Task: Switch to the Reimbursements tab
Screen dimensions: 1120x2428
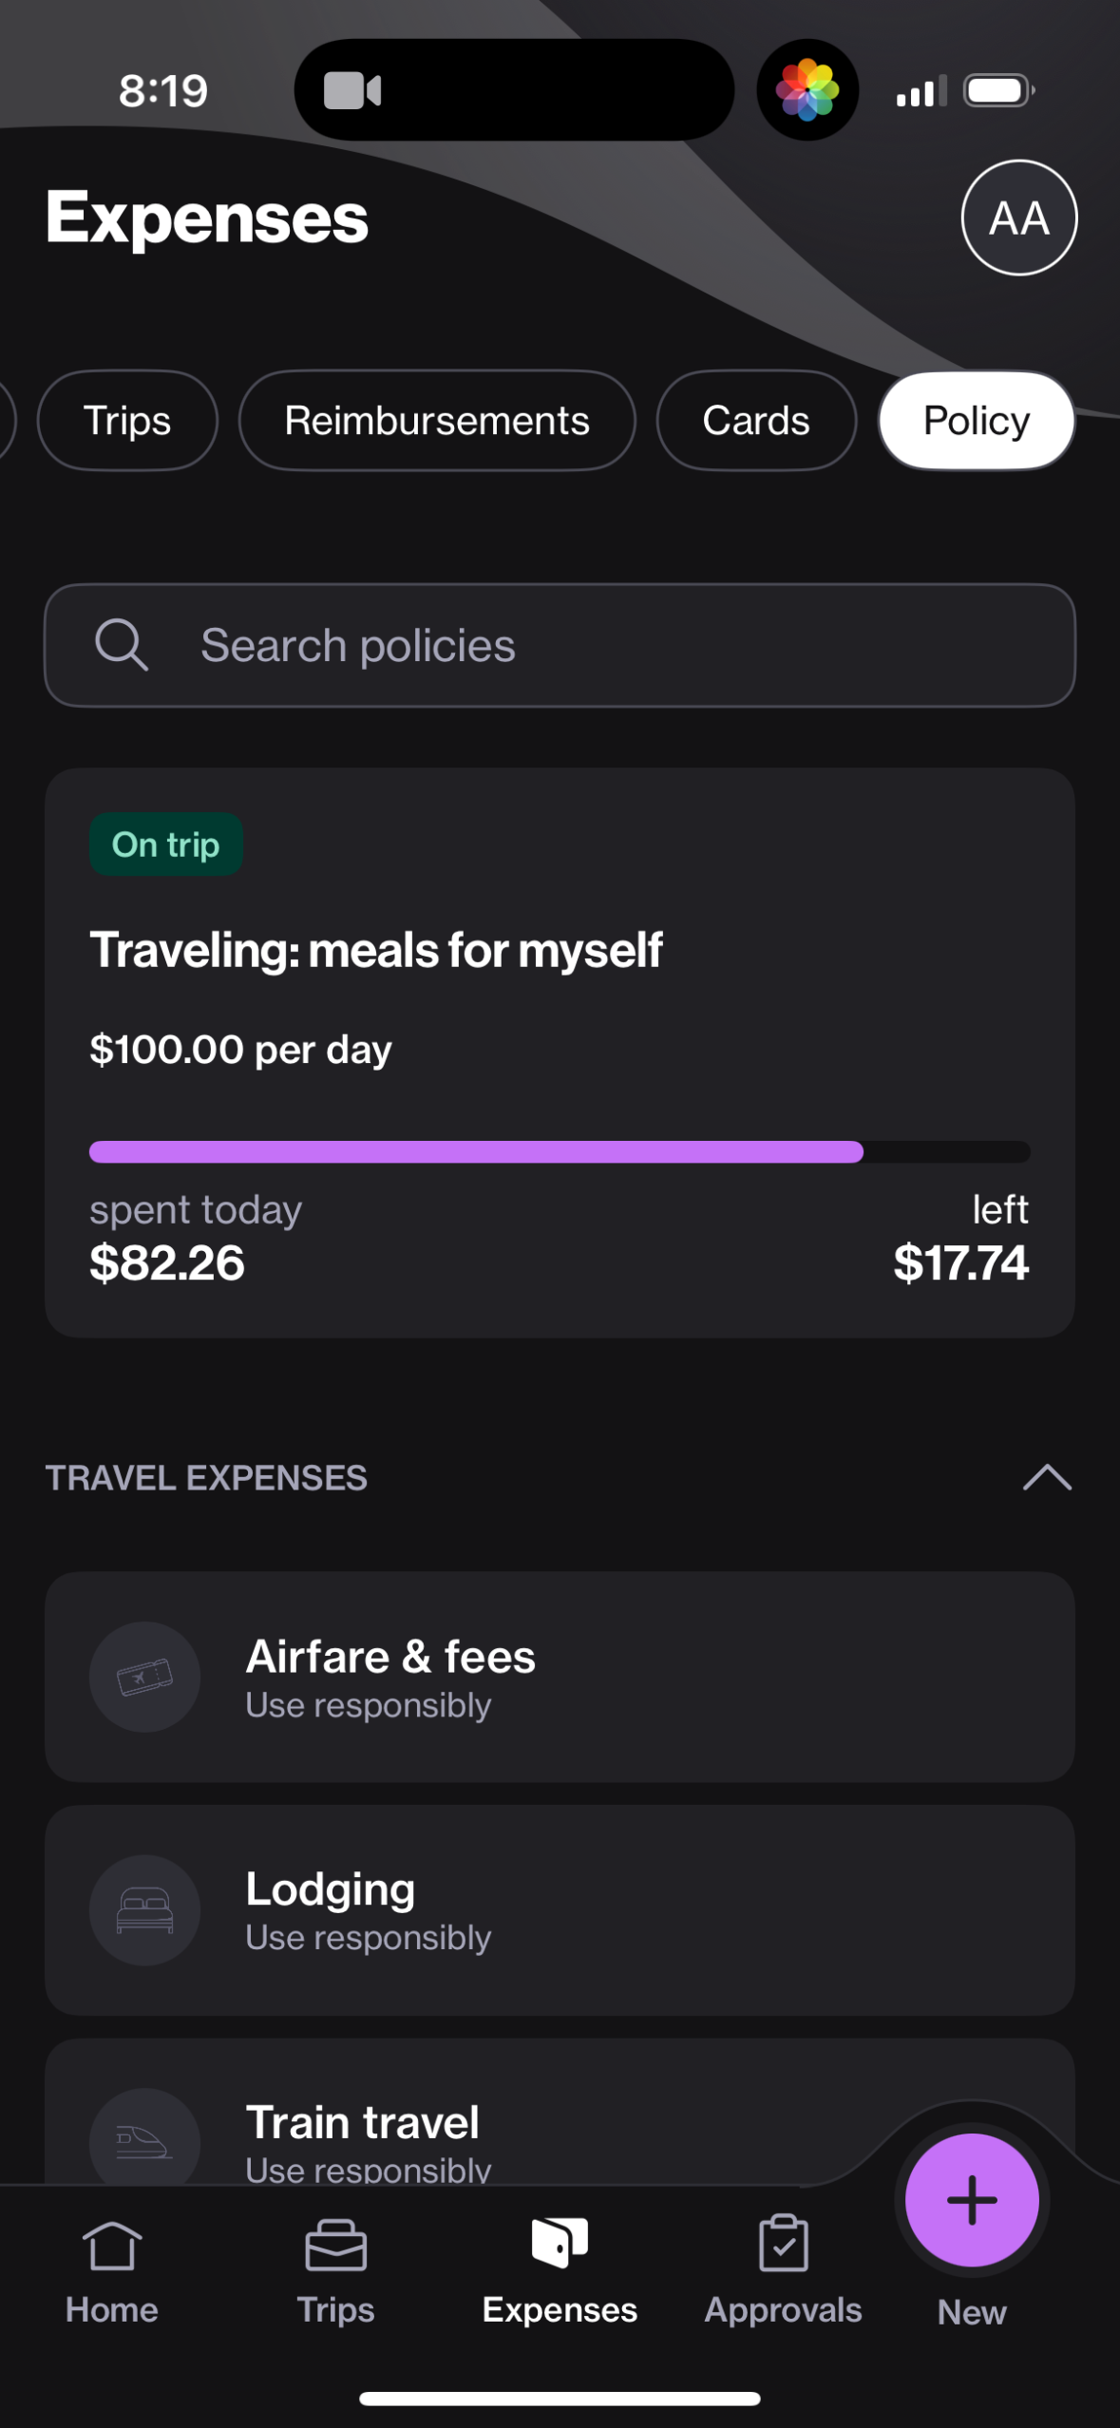Action: pos(437,421)
